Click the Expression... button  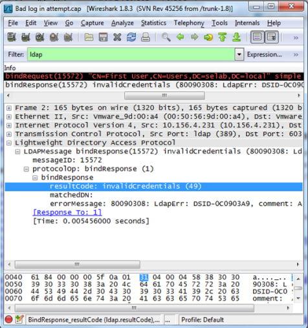[265, 54]
